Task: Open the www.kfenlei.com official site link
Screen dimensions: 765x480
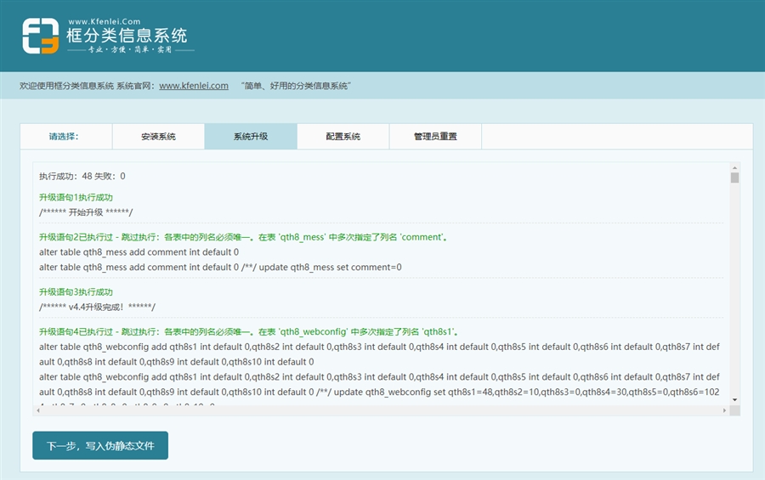Action: 194,86
